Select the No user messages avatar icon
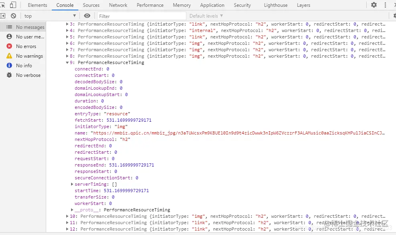Image resolution: width=396 pixels, height=235 pixels. [x=9, y=36]
